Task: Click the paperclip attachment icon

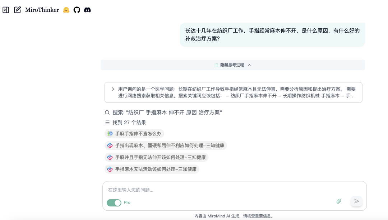Action: (x=338, y=201)
